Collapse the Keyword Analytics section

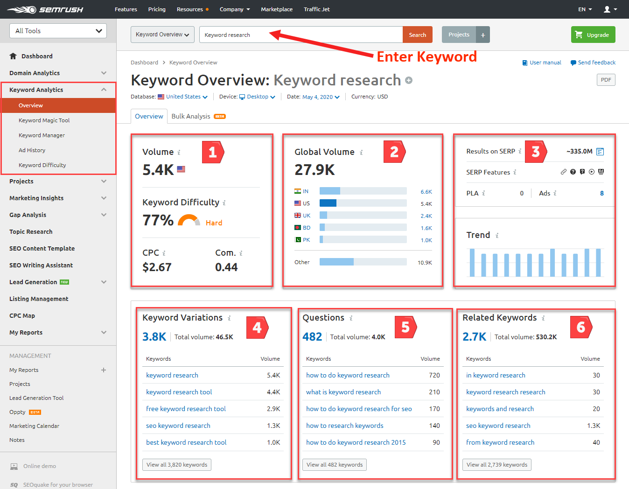pos(104,90)
